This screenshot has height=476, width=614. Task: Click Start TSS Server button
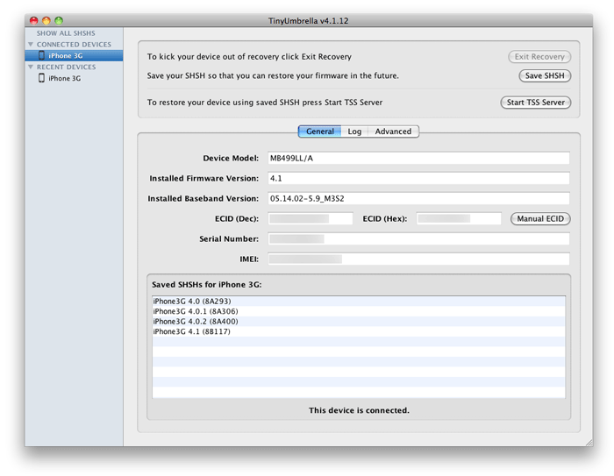[535, 103]
